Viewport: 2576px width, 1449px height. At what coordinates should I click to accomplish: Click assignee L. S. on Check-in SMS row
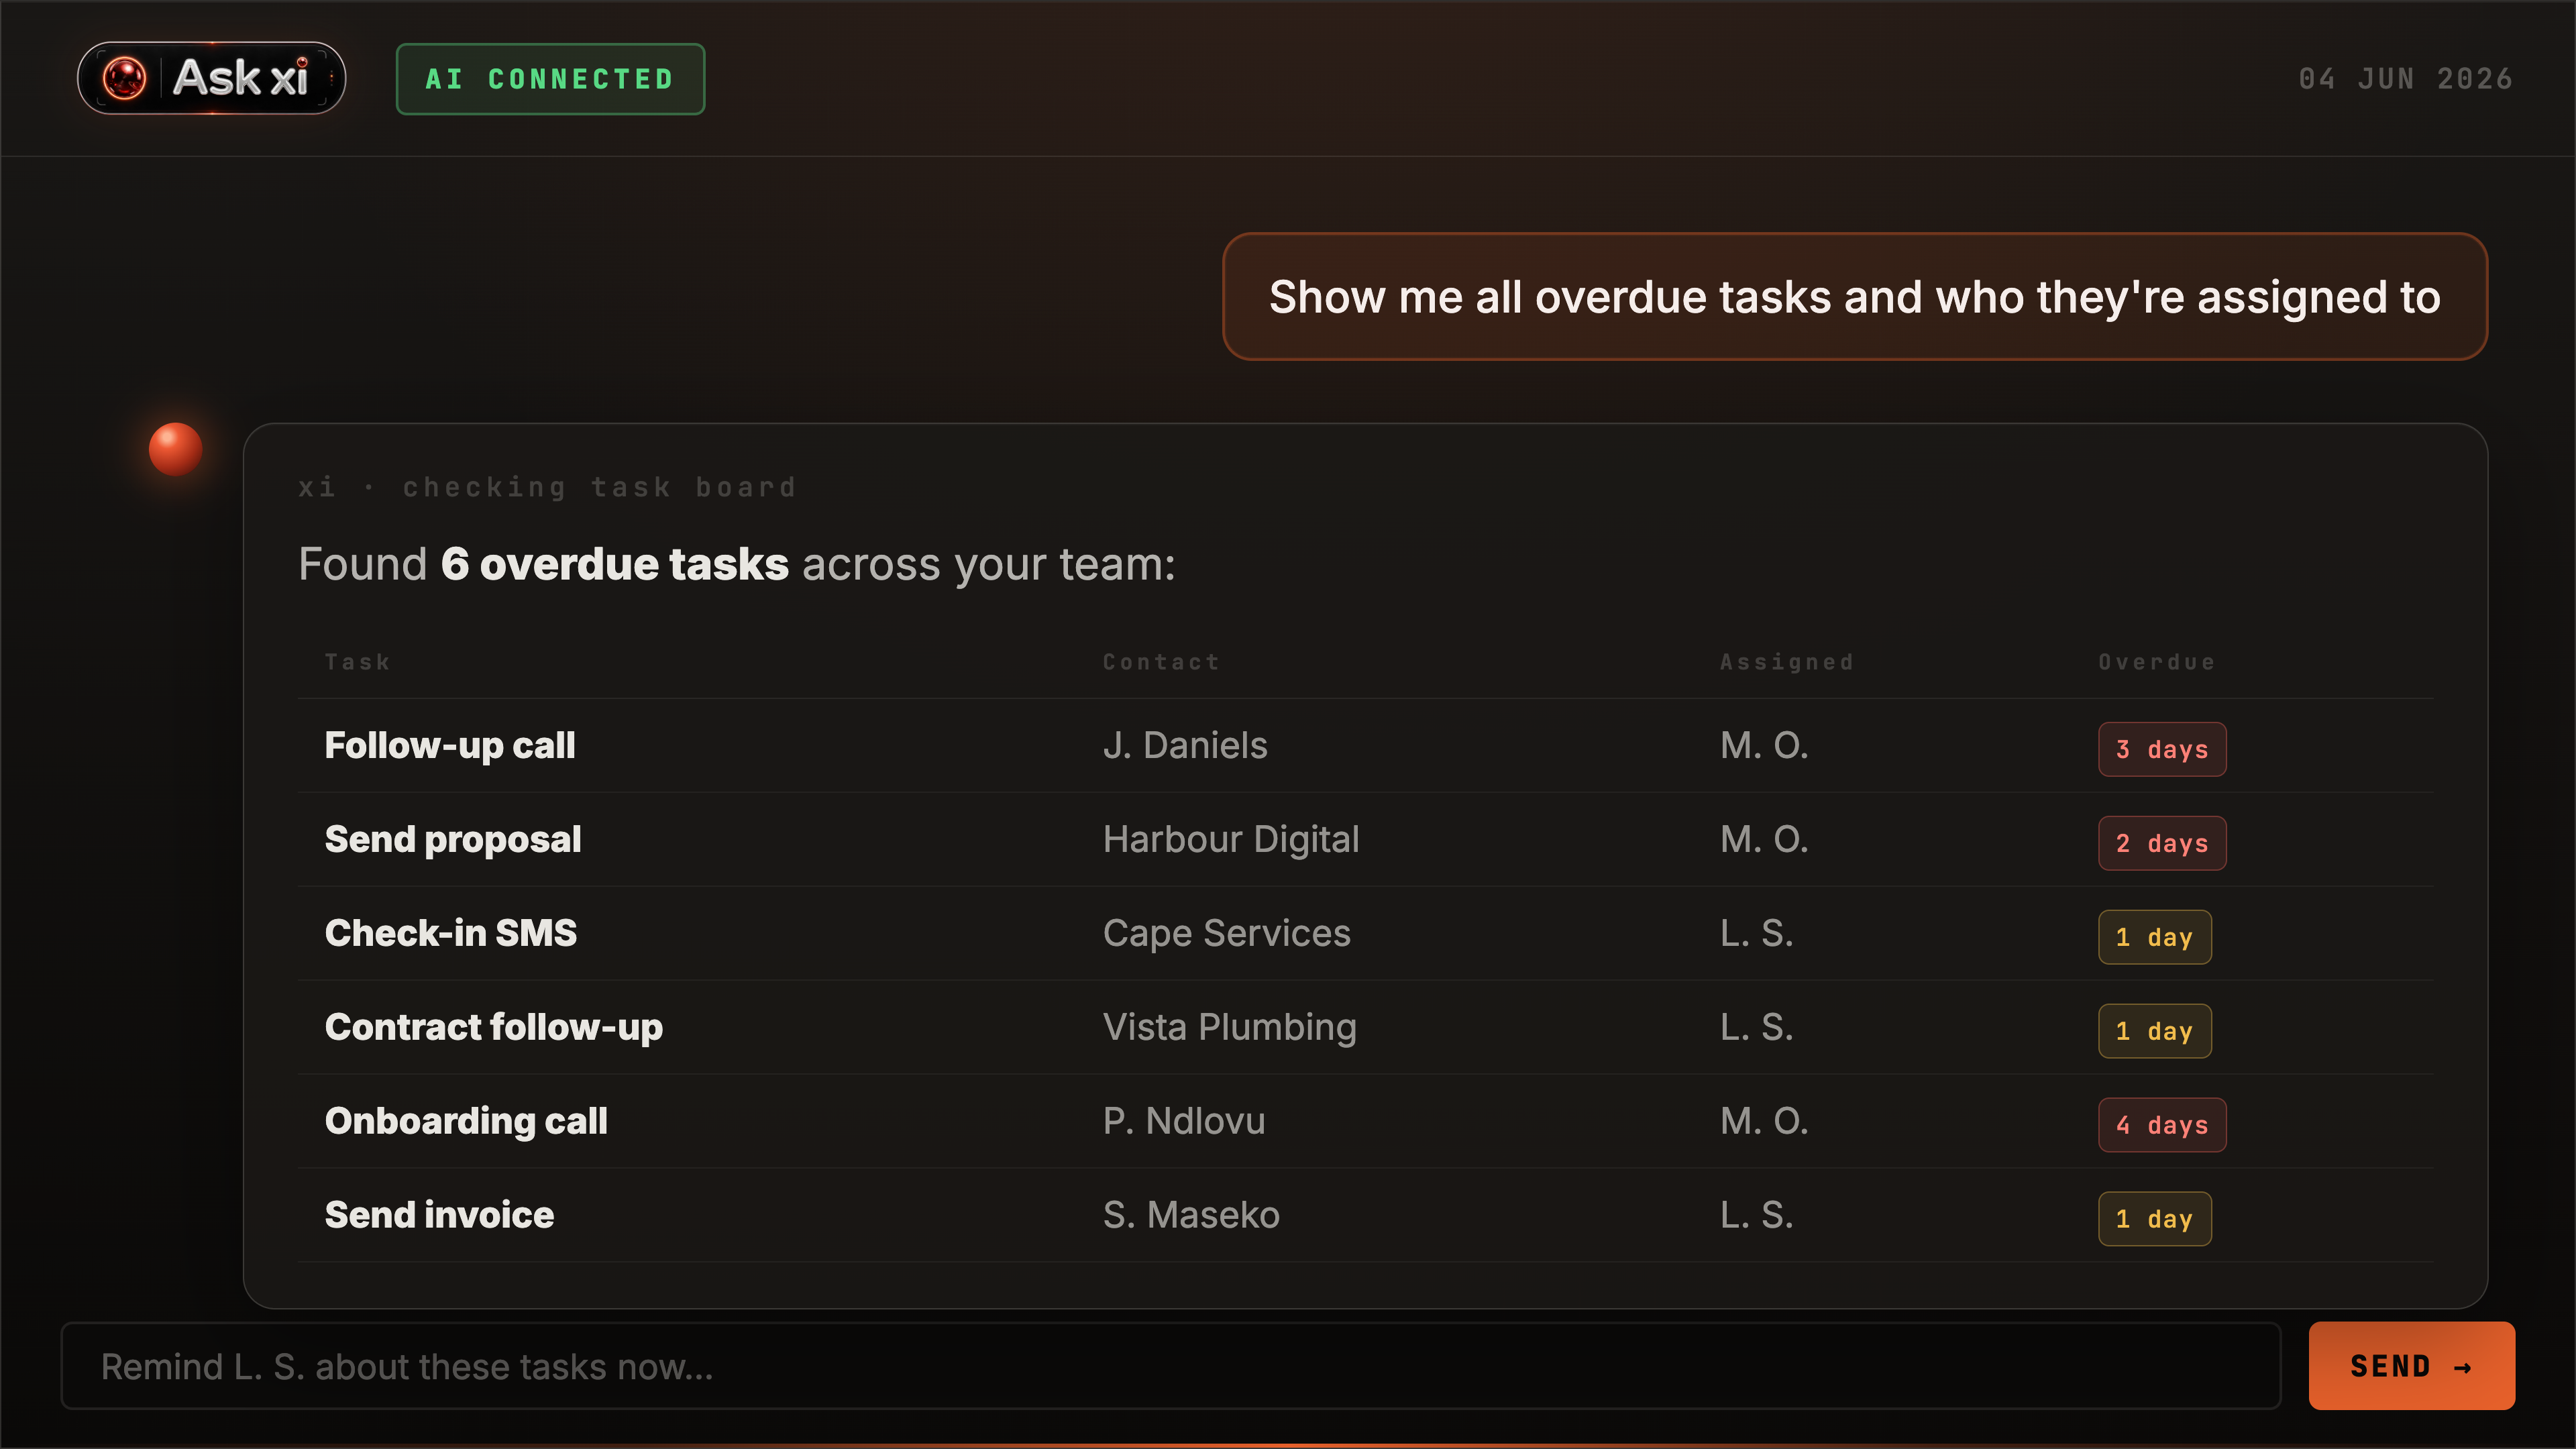pos(1757,934)
